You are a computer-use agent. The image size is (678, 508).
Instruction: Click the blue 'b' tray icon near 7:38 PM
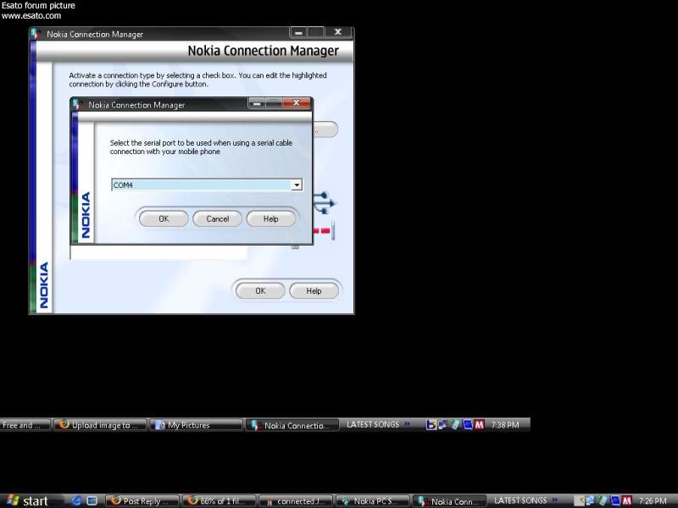(431, 425)
